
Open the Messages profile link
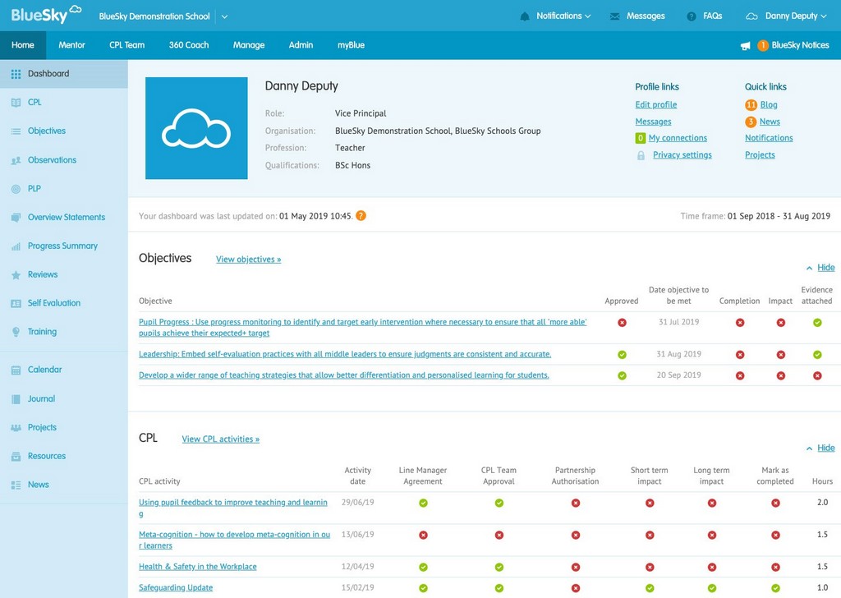pos(653,122)
